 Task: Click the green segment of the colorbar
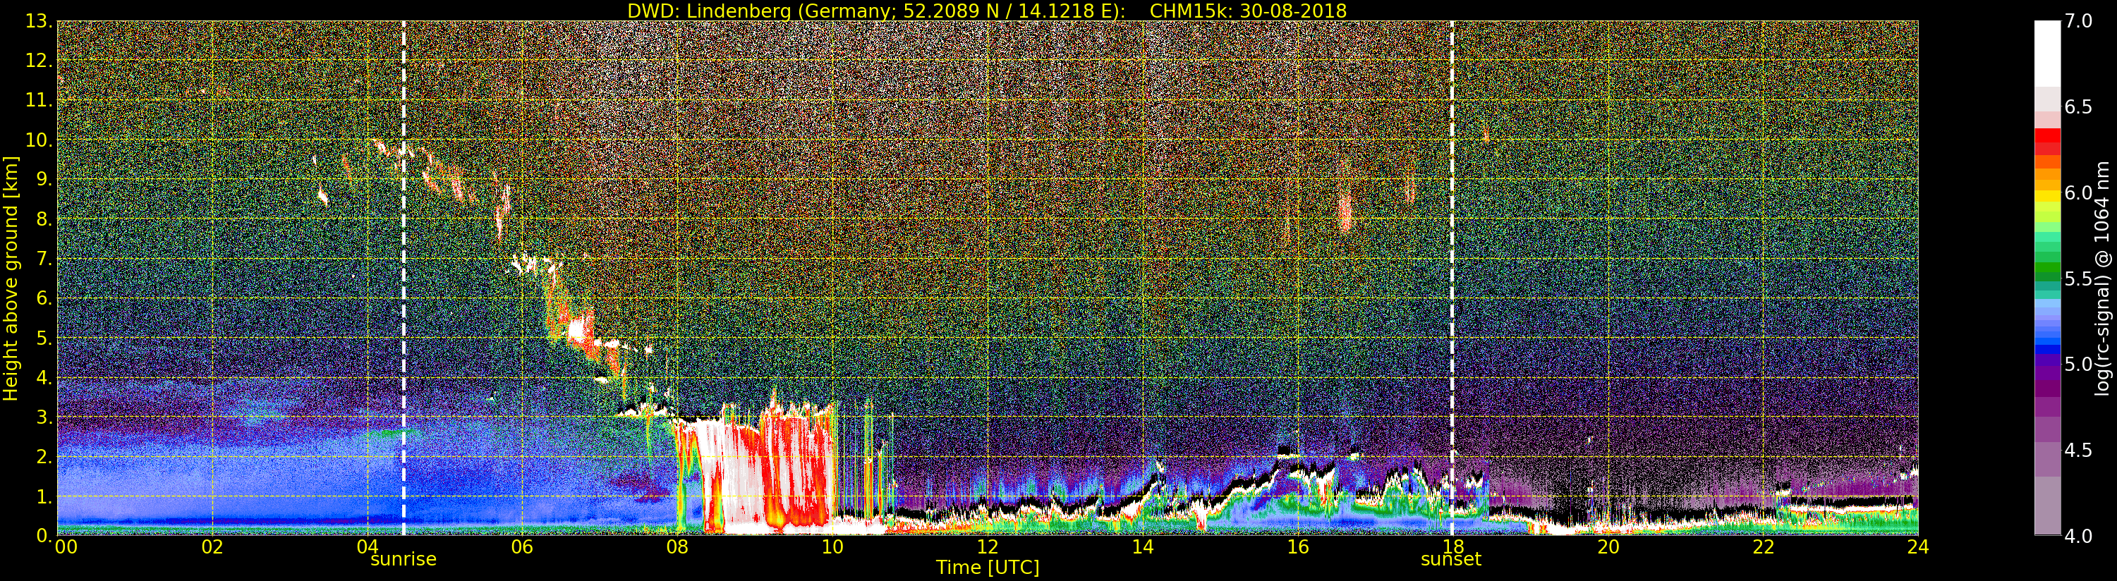(x=2047, y=267)
